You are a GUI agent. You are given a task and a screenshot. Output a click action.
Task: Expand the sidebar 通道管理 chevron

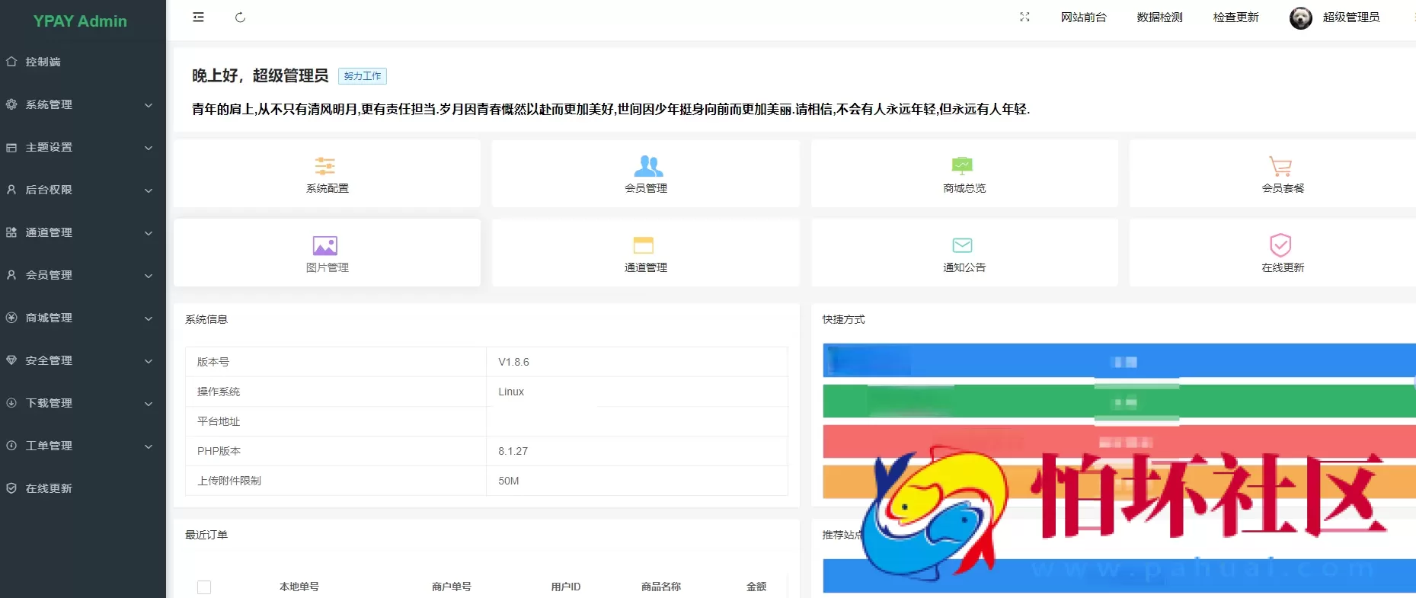click(x=149, y=233)
